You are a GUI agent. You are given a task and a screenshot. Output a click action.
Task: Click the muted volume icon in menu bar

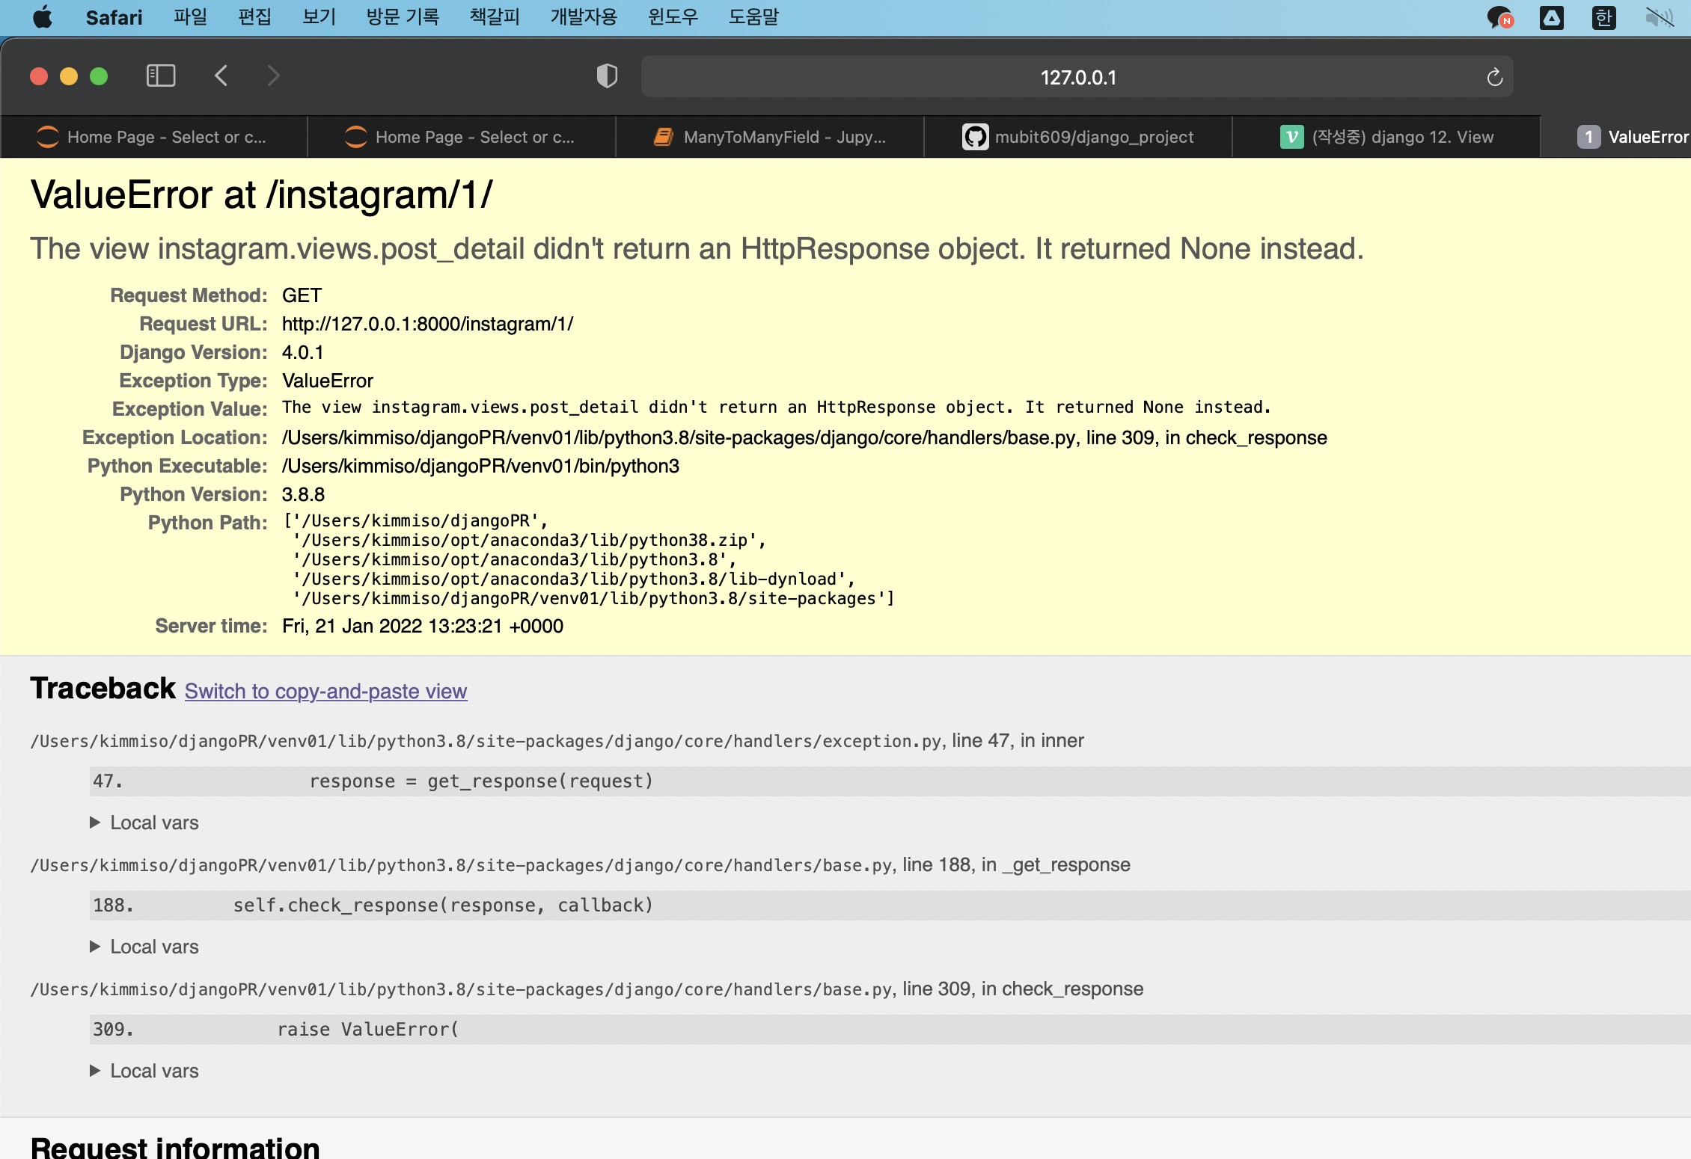(1659, 17)
